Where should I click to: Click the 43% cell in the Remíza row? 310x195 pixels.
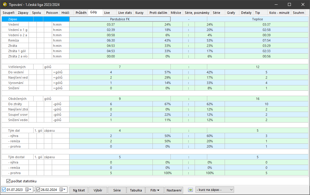click(168, 40)
